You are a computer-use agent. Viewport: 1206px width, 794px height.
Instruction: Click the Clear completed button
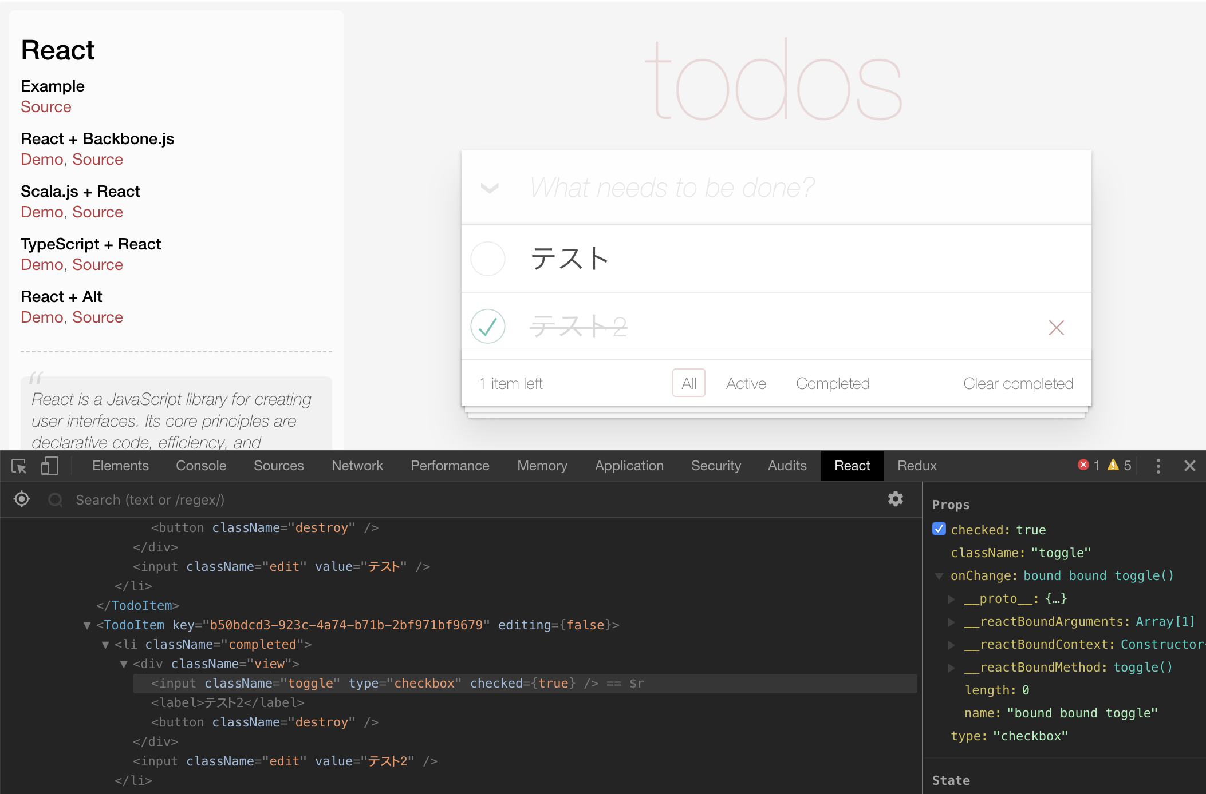pyautogui.click(x=1018, y=384)
